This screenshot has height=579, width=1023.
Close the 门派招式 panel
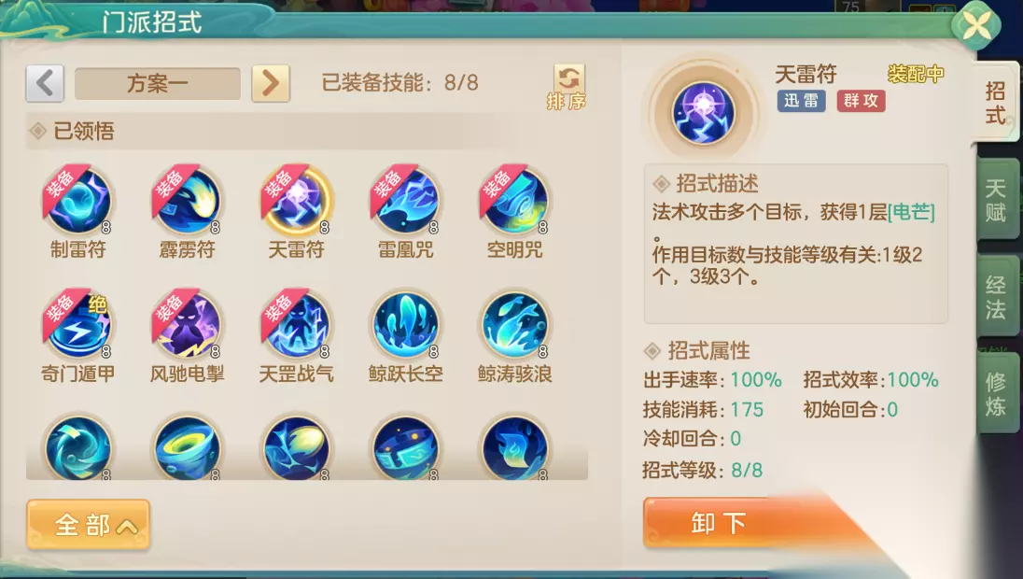click(x=976, y=26)
